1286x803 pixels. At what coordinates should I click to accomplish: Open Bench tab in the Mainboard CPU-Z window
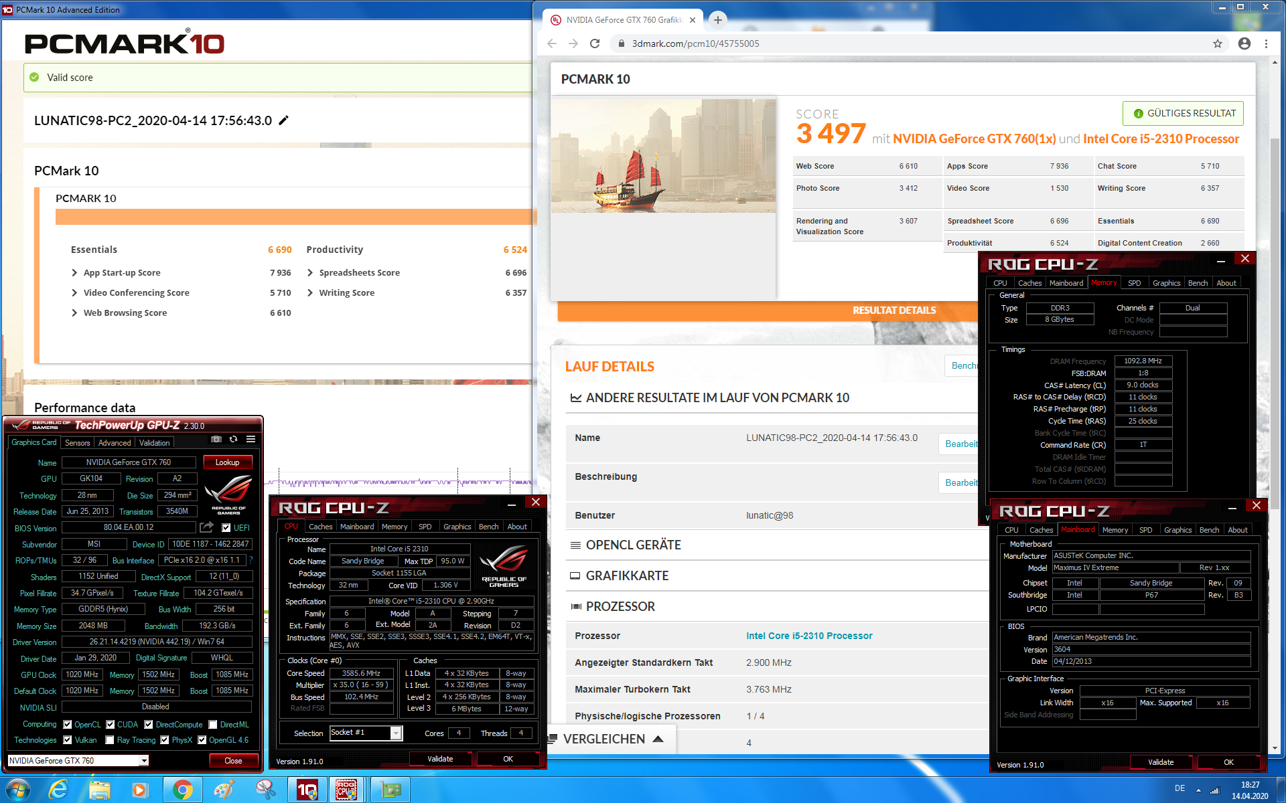point(1209,530)
